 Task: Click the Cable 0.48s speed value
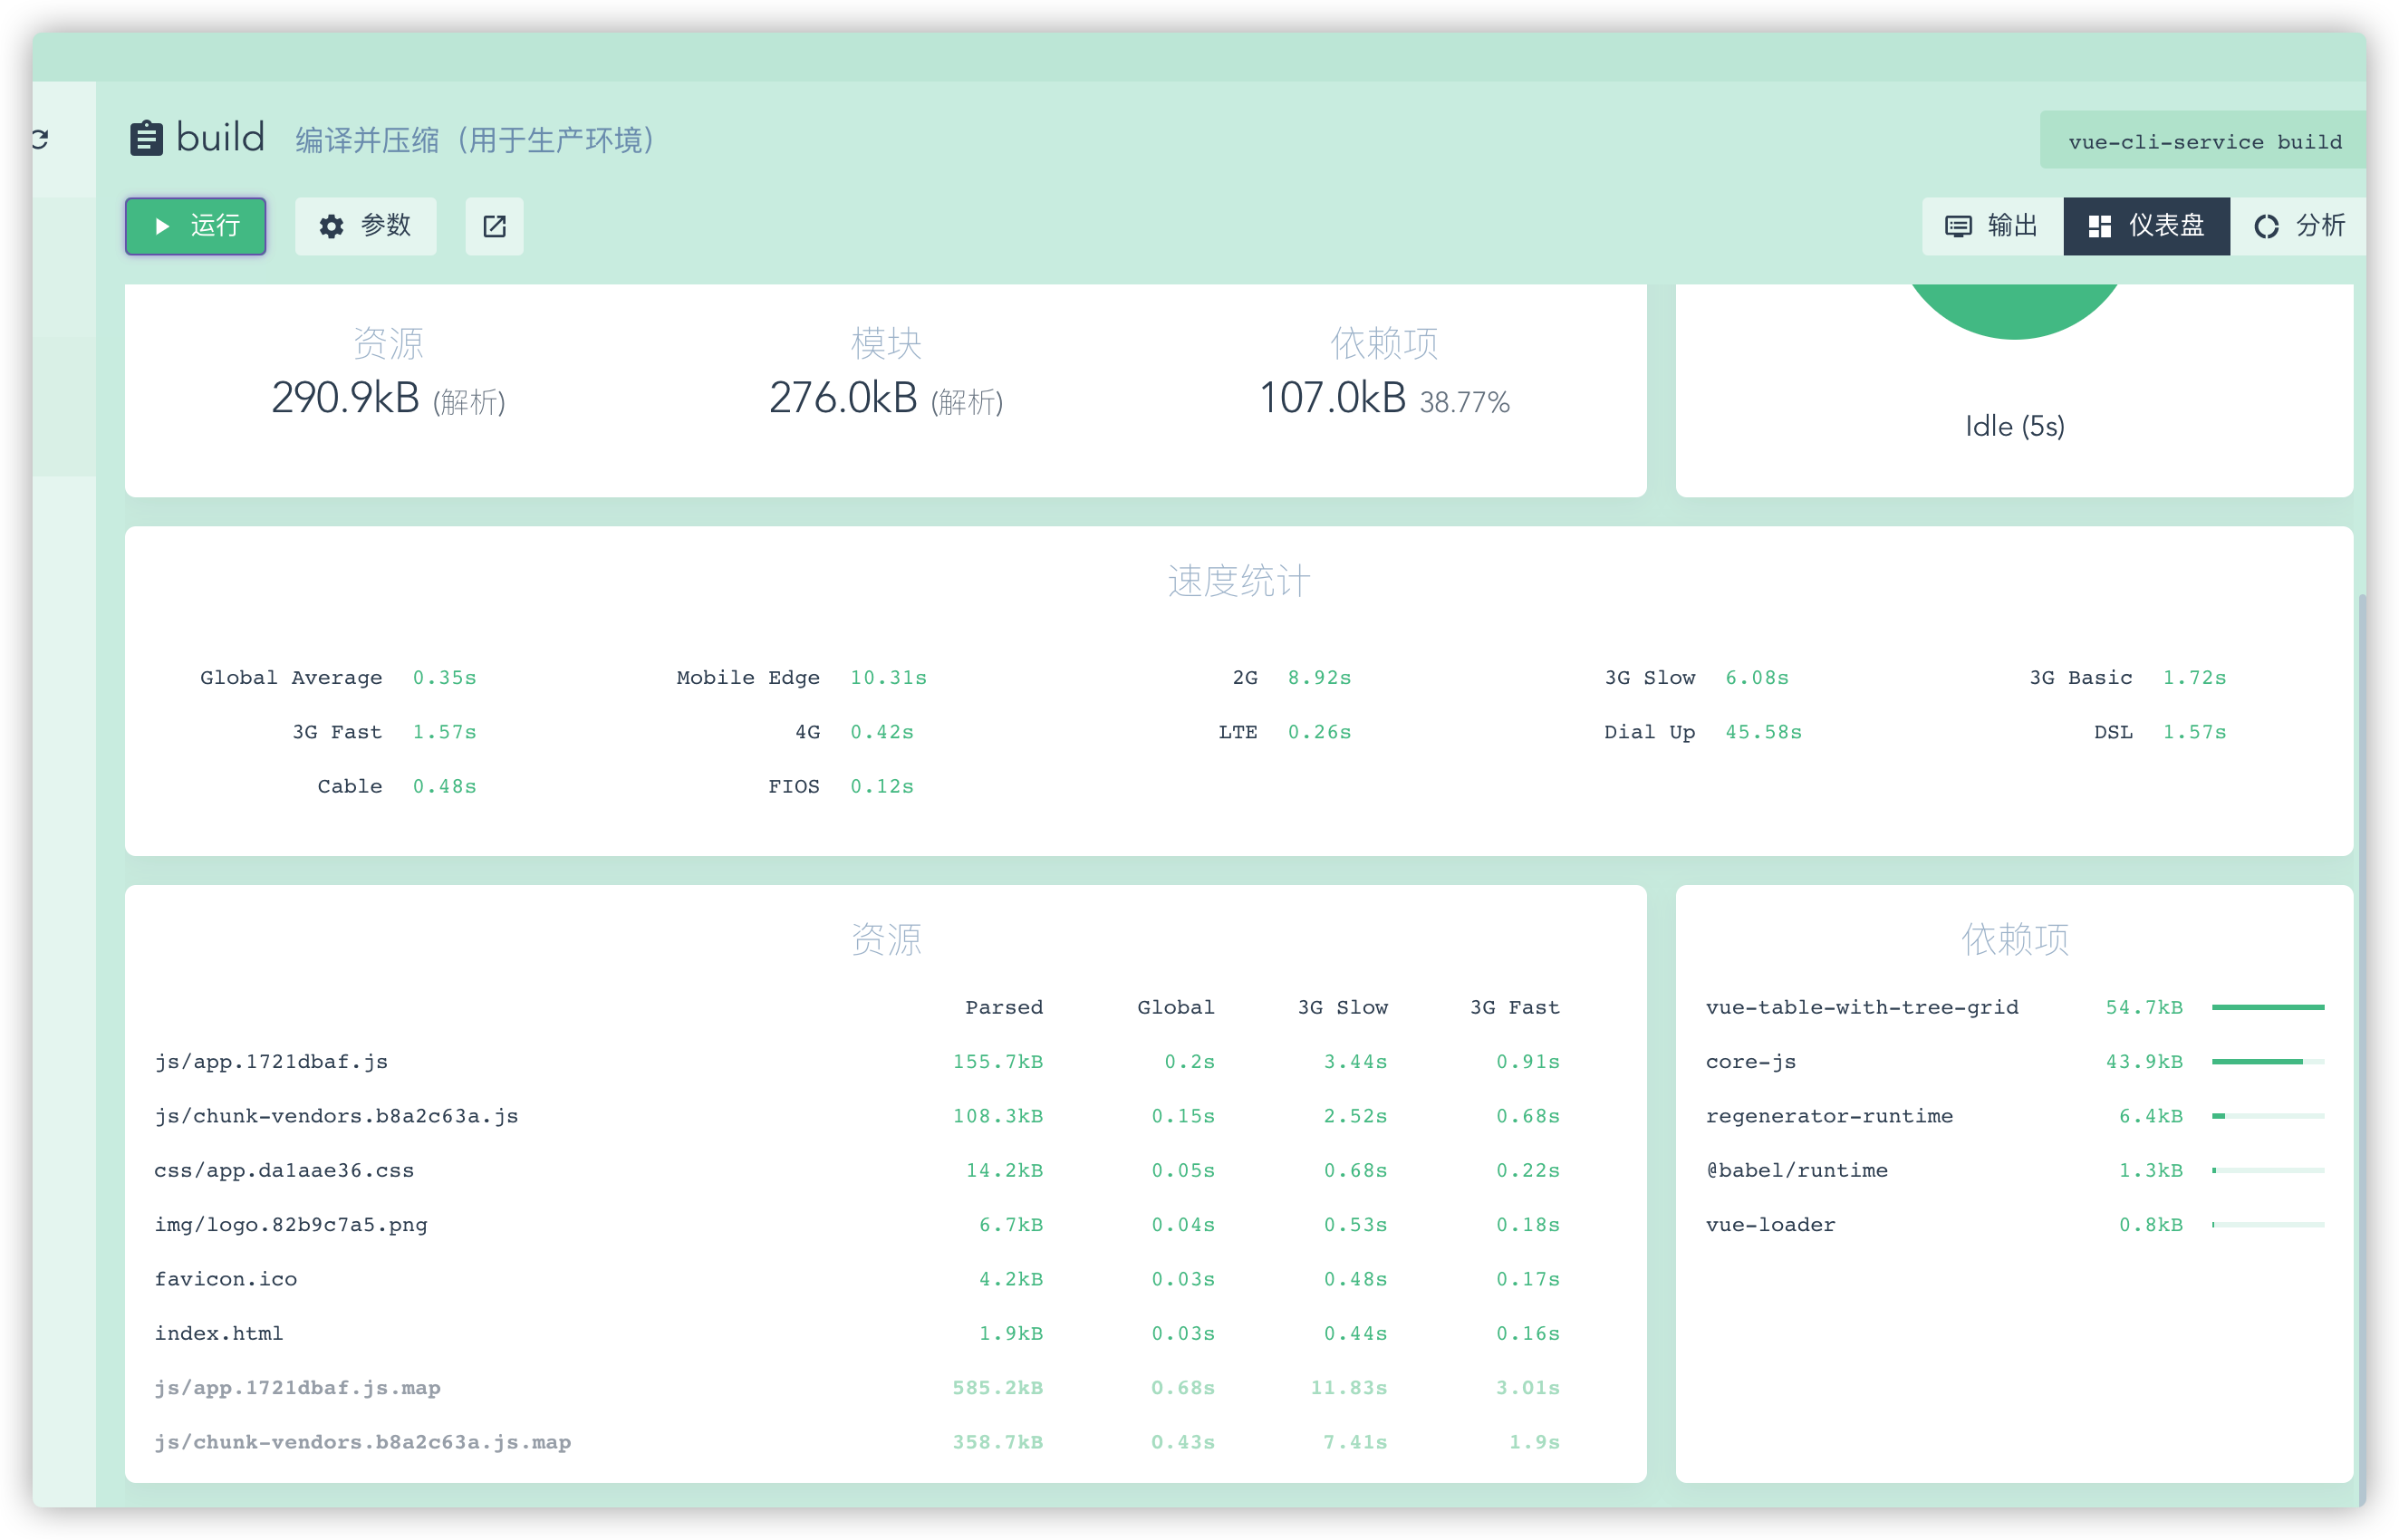click(444, 786)
